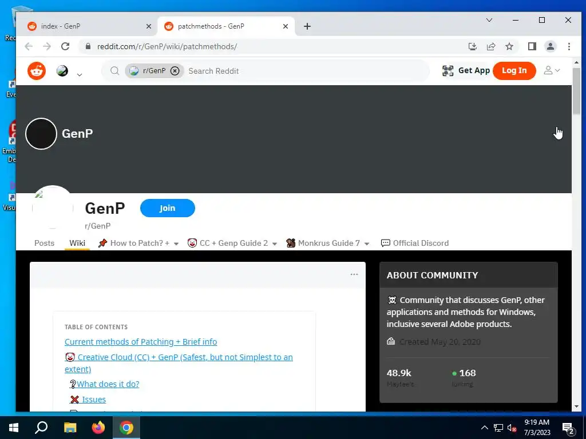Open the Official Discord link
Image resolution: width=586 pixels, height=439 pixels.
point(414,243)
